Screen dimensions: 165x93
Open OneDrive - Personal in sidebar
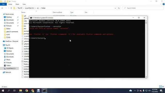(x=12, y=41)
